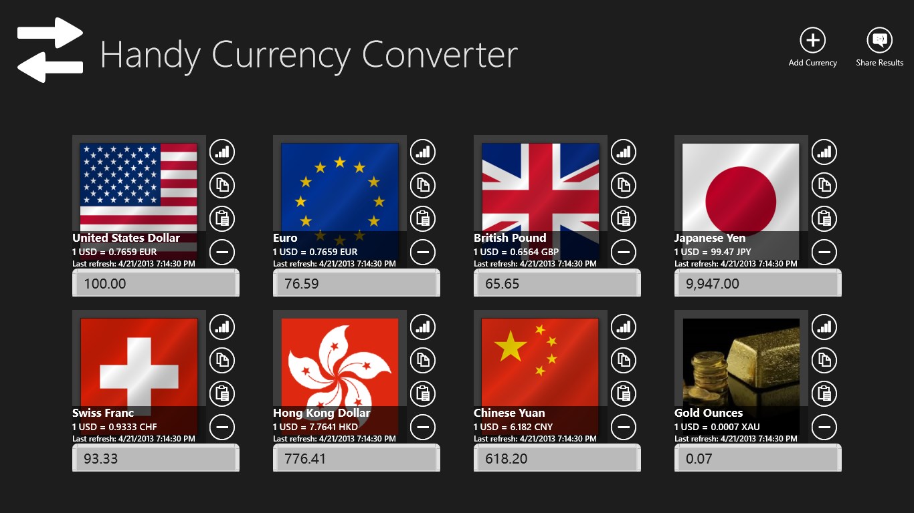This screenshot has height=513, width=914.
Task: Click the gold bars thumbnail
Action: point(741,361)
